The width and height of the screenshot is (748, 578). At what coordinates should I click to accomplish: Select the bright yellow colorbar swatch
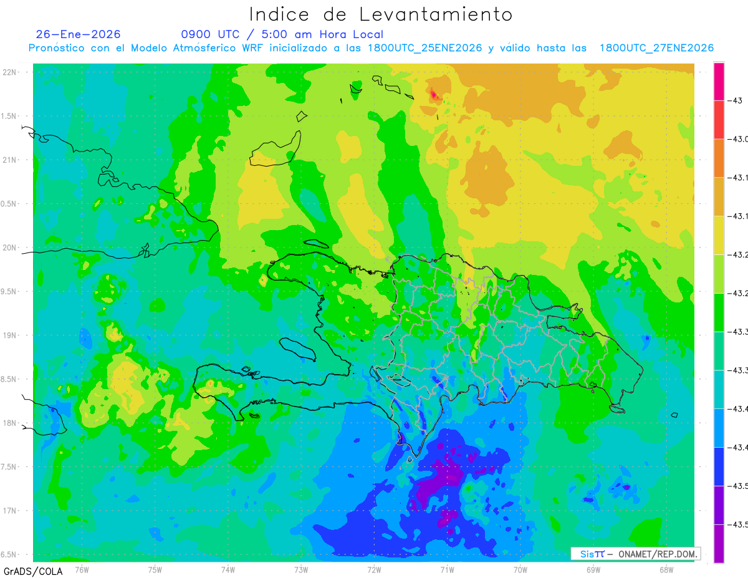click(x=719, y=236)
